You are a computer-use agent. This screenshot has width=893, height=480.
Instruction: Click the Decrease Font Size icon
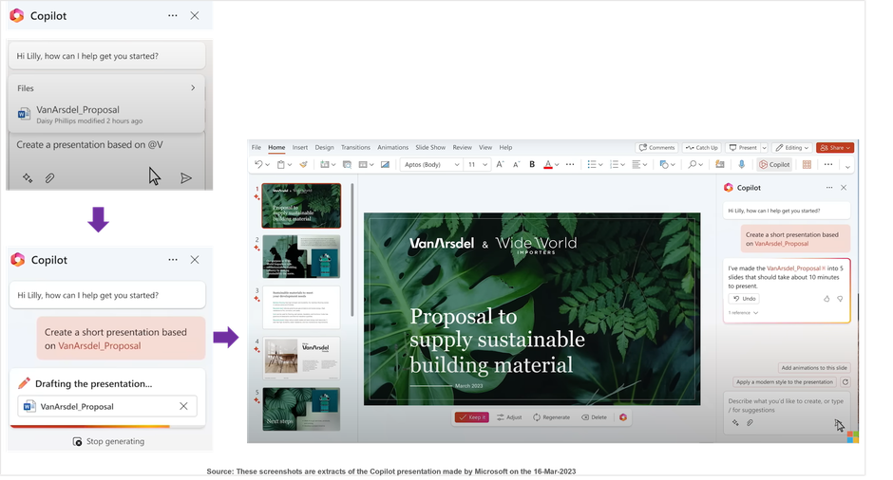point(516,164)
